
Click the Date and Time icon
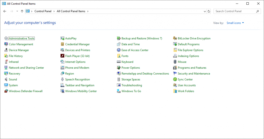coord(119,44)
